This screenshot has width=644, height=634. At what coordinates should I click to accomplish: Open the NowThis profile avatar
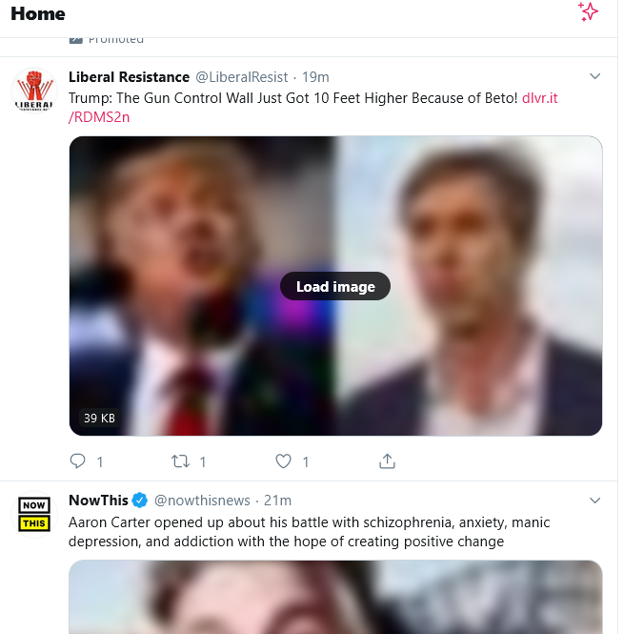pos(34,516)
